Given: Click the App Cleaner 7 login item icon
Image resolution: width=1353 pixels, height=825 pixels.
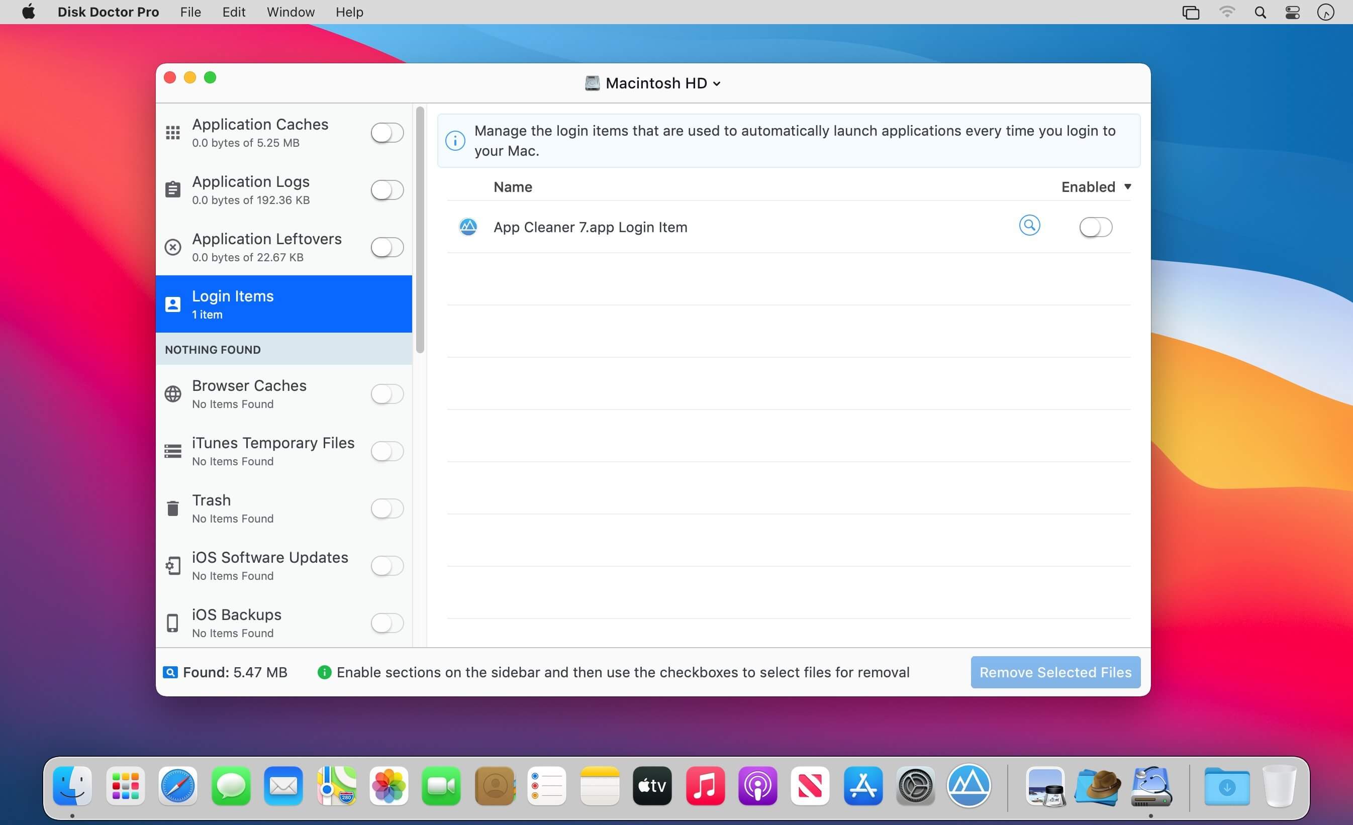Looking at the screenshot, I should point(468,227).
